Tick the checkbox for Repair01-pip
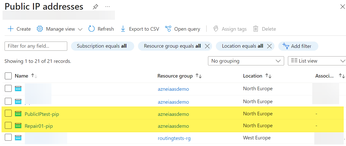 [x=8, y=125]
